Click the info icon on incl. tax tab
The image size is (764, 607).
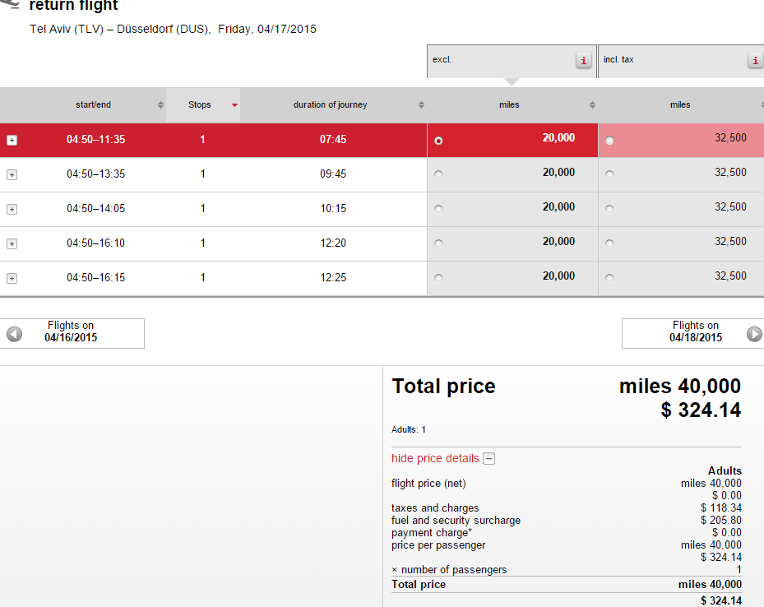755,60
